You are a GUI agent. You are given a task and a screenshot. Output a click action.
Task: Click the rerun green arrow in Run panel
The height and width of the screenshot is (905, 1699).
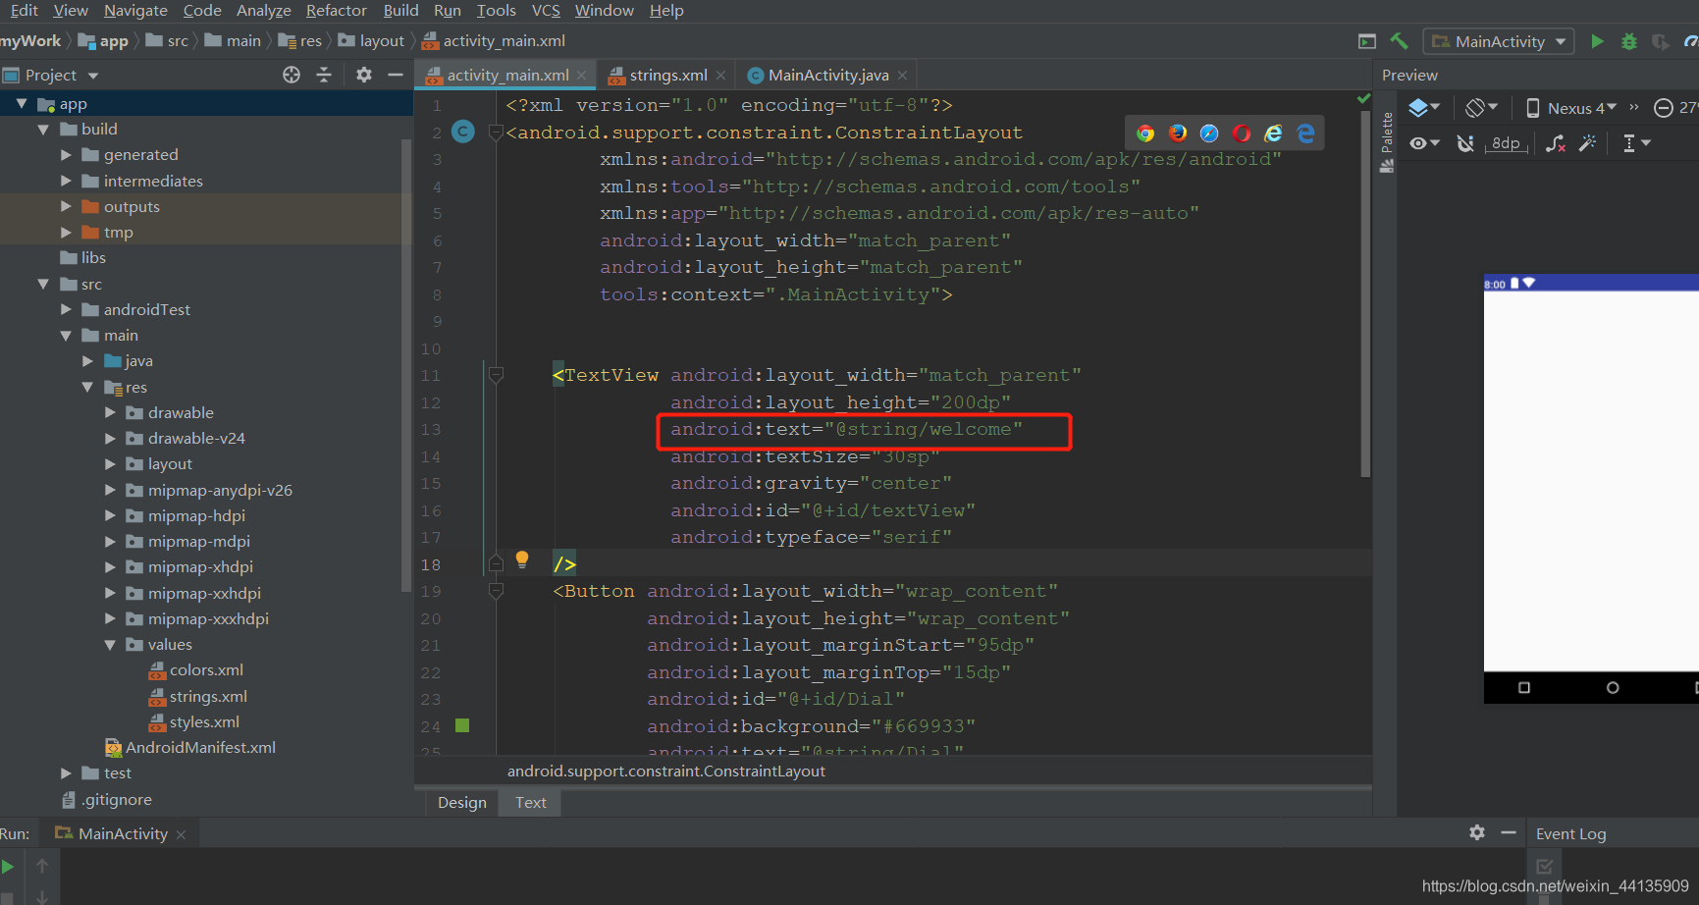click(x=8, y=867)
